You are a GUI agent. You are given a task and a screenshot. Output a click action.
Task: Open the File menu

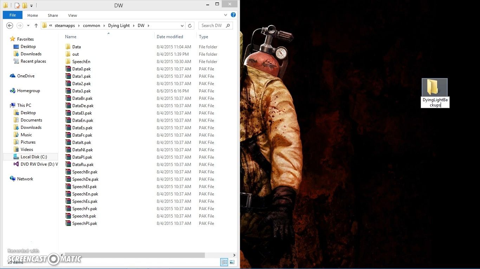coord(13,15)
